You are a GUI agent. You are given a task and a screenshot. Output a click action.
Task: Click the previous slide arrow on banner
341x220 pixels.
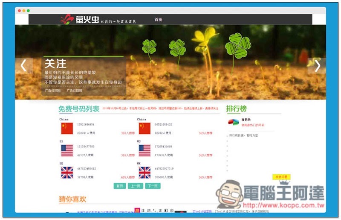23,65
